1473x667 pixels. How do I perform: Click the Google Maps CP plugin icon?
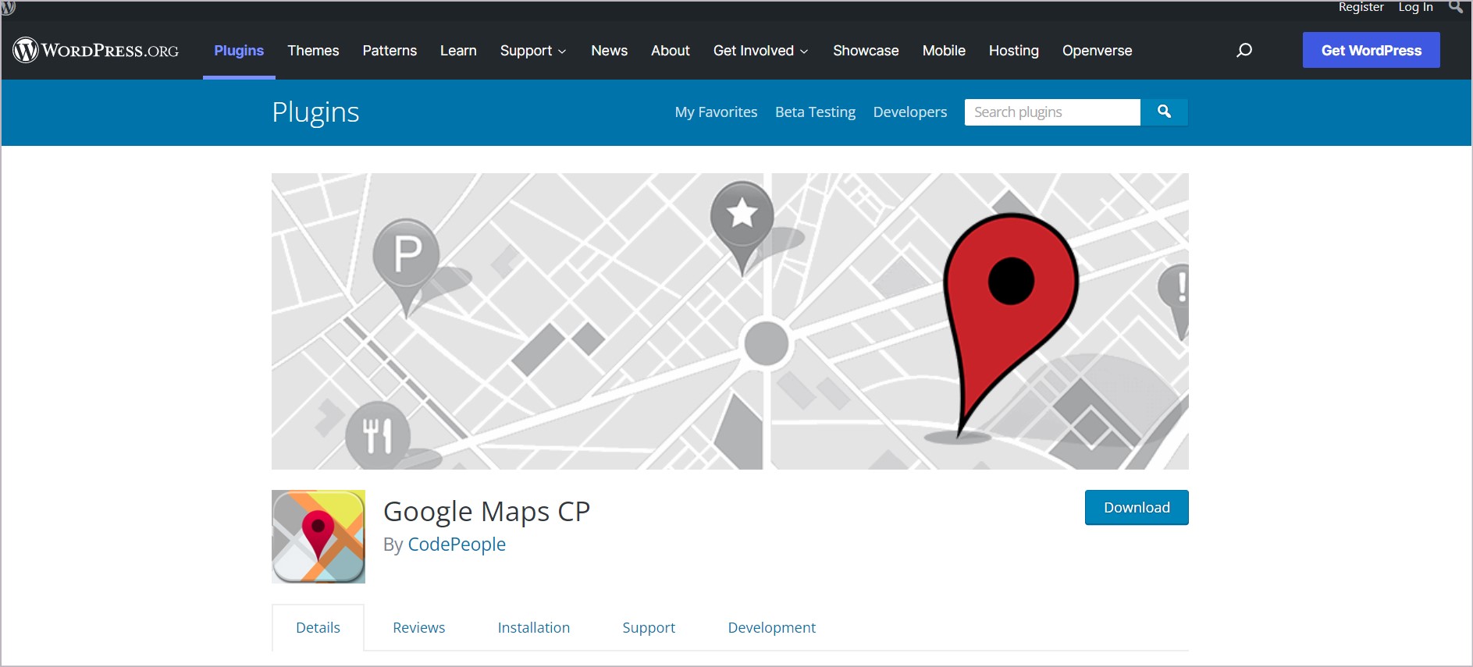point(318,537)
